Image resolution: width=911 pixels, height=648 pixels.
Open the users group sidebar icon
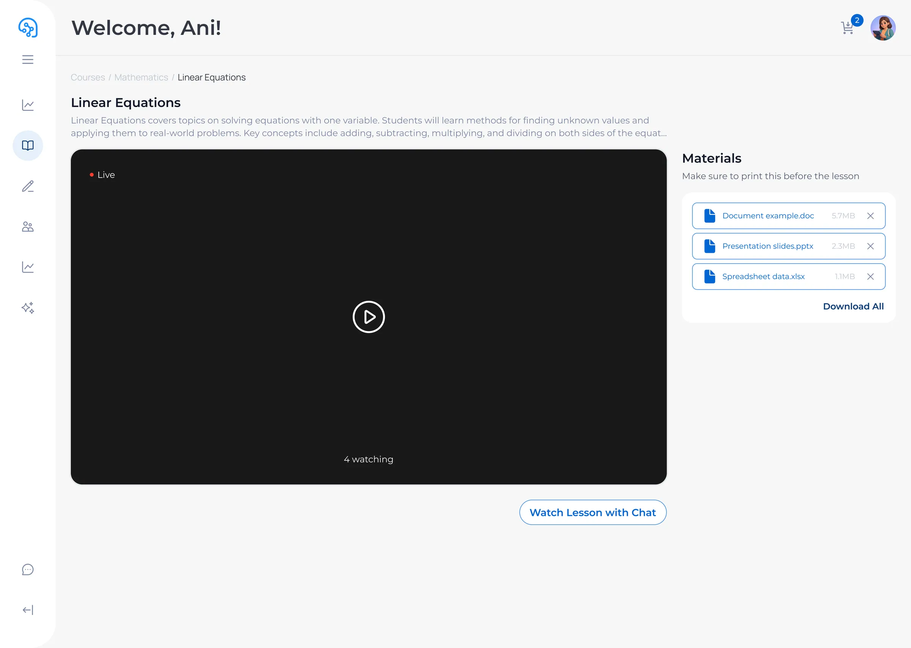click(28, 227)
